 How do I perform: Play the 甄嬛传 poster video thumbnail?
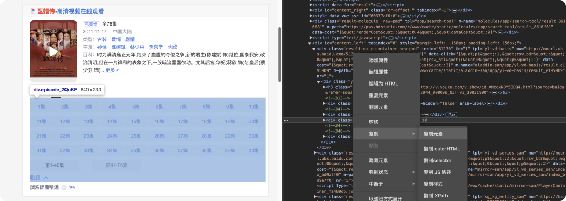coord(53,52)
